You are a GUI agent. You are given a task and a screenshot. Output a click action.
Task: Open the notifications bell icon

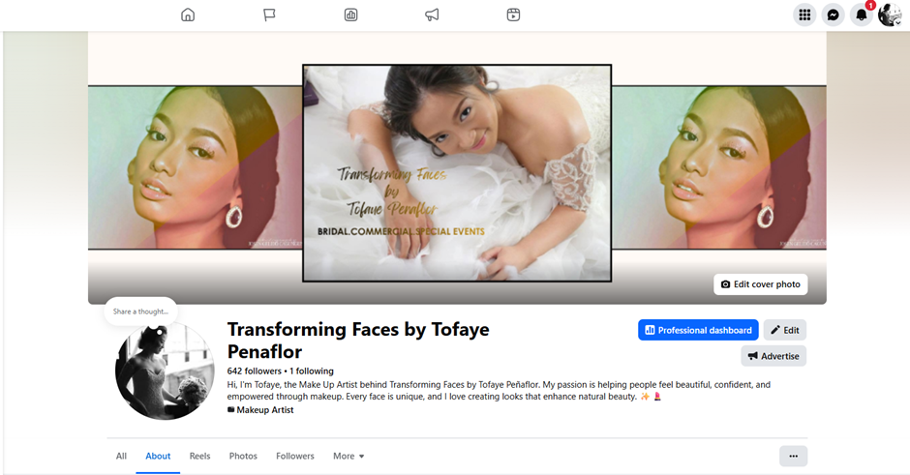point(862,15)
